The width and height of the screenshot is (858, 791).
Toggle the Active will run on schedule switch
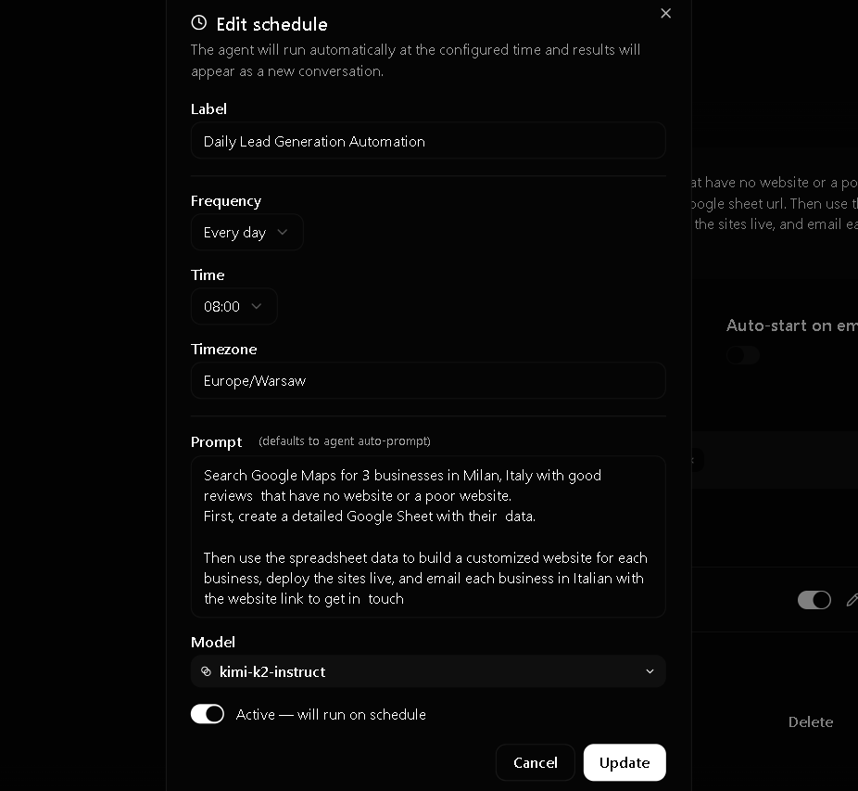pyautogui.click(x=208, y=714)
